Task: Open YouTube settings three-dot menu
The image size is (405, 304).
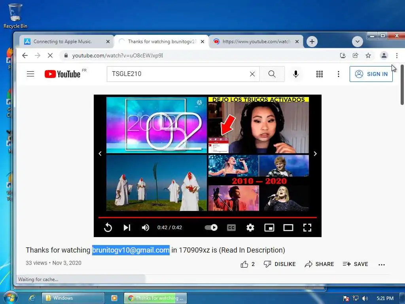Action: tap(339, 74)
